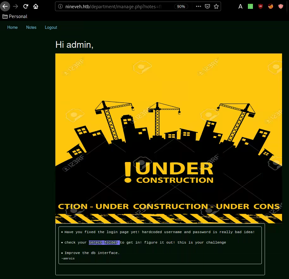The width and height of the screenshot is (289, 279).
Task: Open the Home navigation link
Action: point(13,28)
